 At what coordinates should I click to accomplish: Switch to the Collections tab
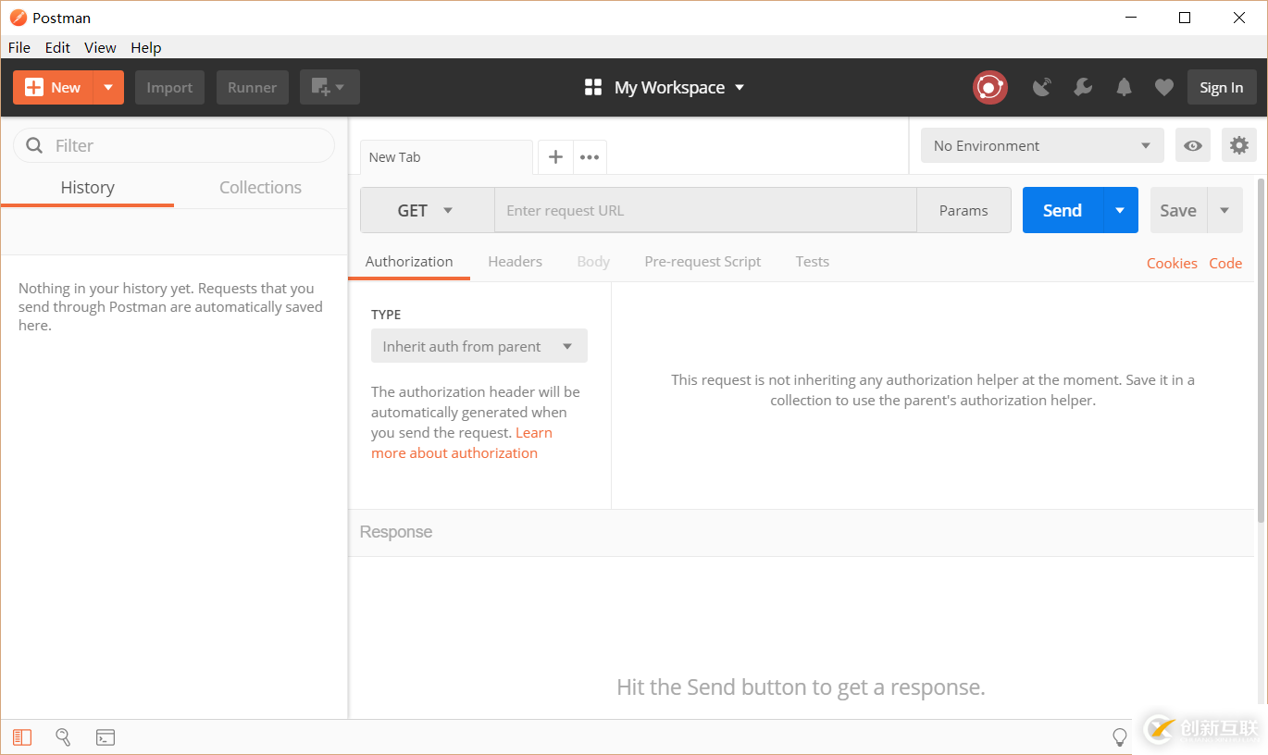(260, 188)
